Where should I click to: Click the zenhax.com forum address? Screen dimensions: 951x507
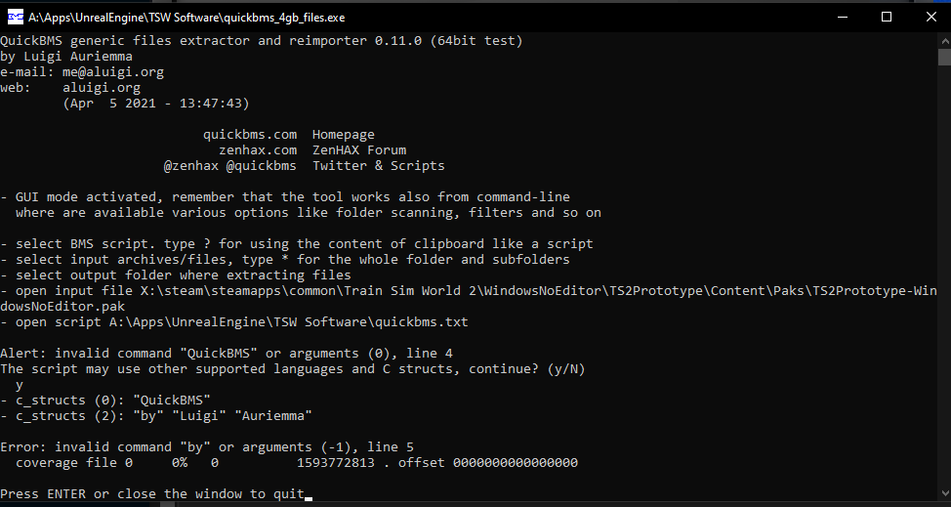[258, 150]
